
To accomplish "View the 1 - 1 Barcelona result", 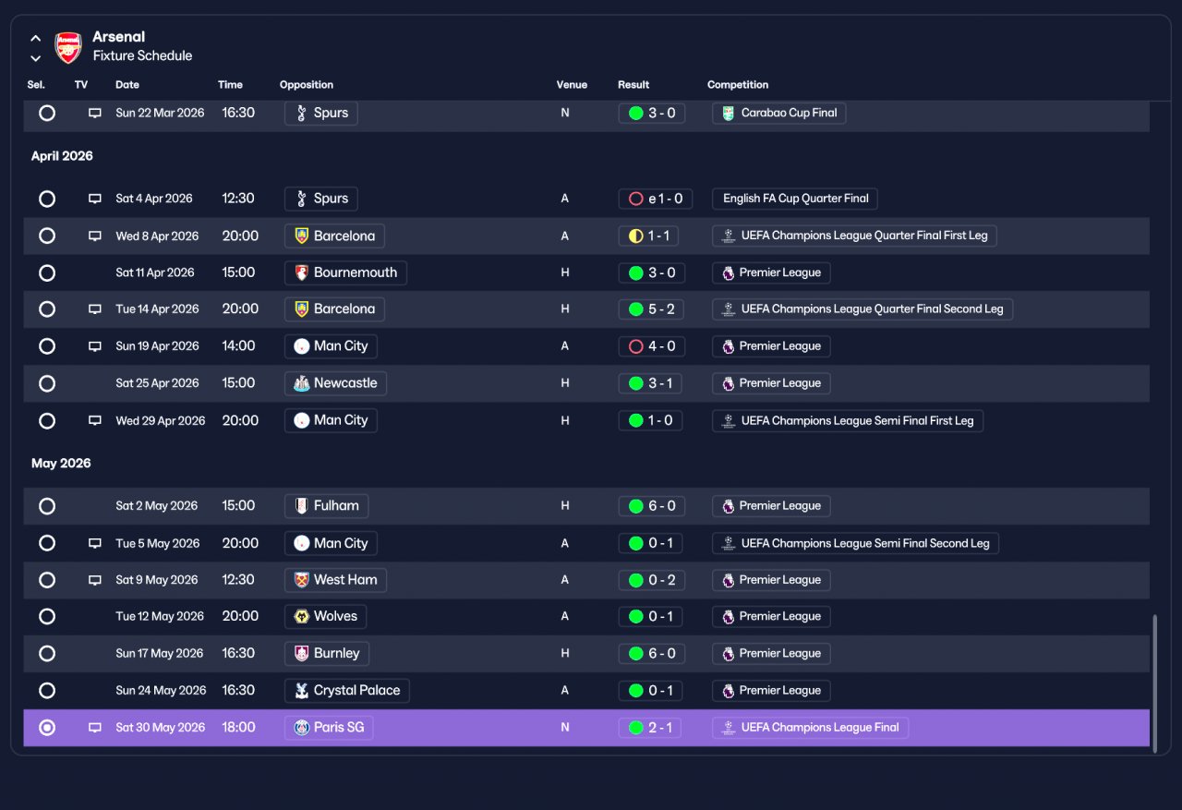I will pos(649,236).
